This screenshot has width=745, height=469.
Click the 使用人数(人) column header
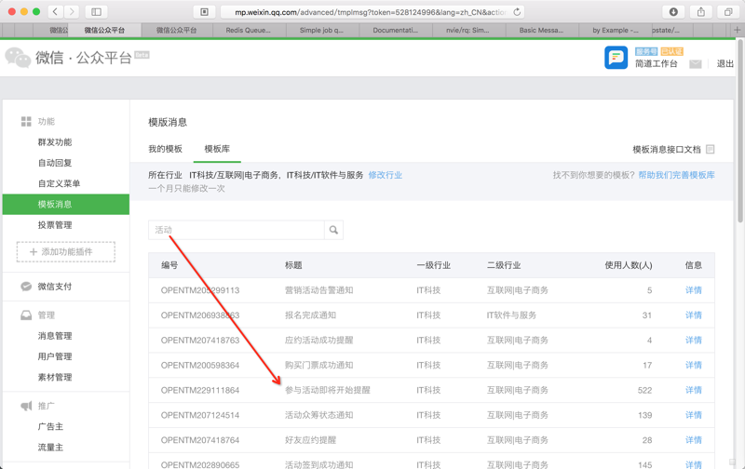tap(628, 265)
